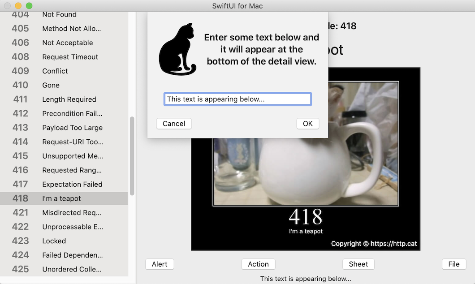Image resolution: width=475 pixels, height=284 pixels.
Task: Click the green zoom window button
Action: (x=29, y=6)
